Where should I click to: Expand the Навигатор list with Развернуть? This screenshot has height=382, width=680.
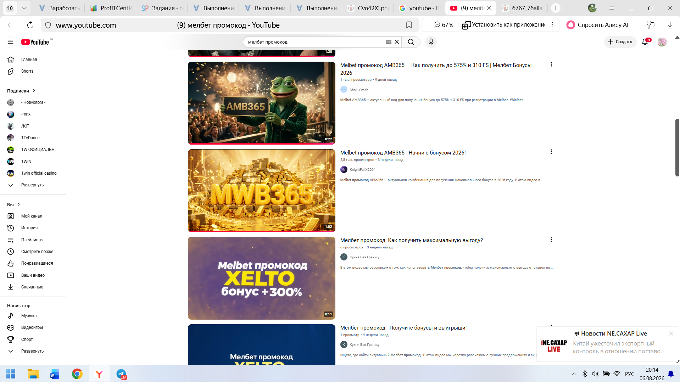pos(33,351)
